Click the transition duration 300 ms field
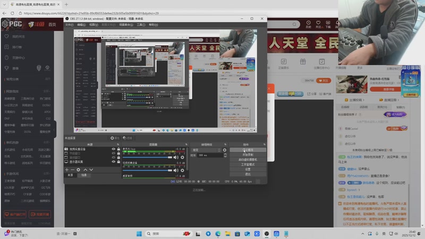Viewport: 425px width, 239px height. (x=210, y=155)
